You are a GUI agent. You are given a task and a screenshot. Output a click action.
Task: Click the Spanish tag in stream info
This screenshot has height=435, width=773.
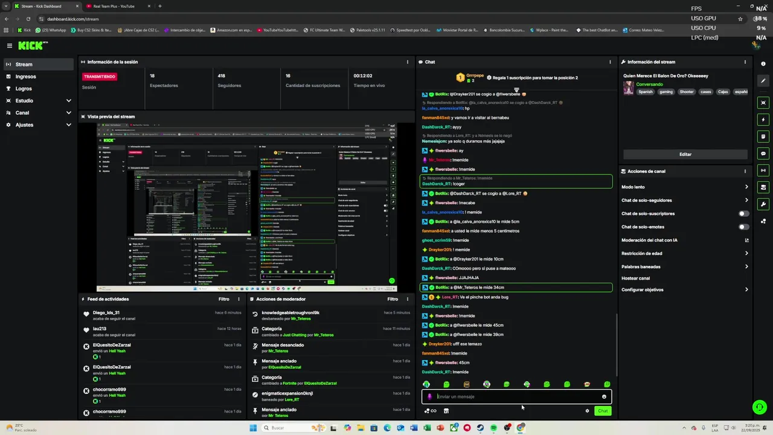pos(646,92)
